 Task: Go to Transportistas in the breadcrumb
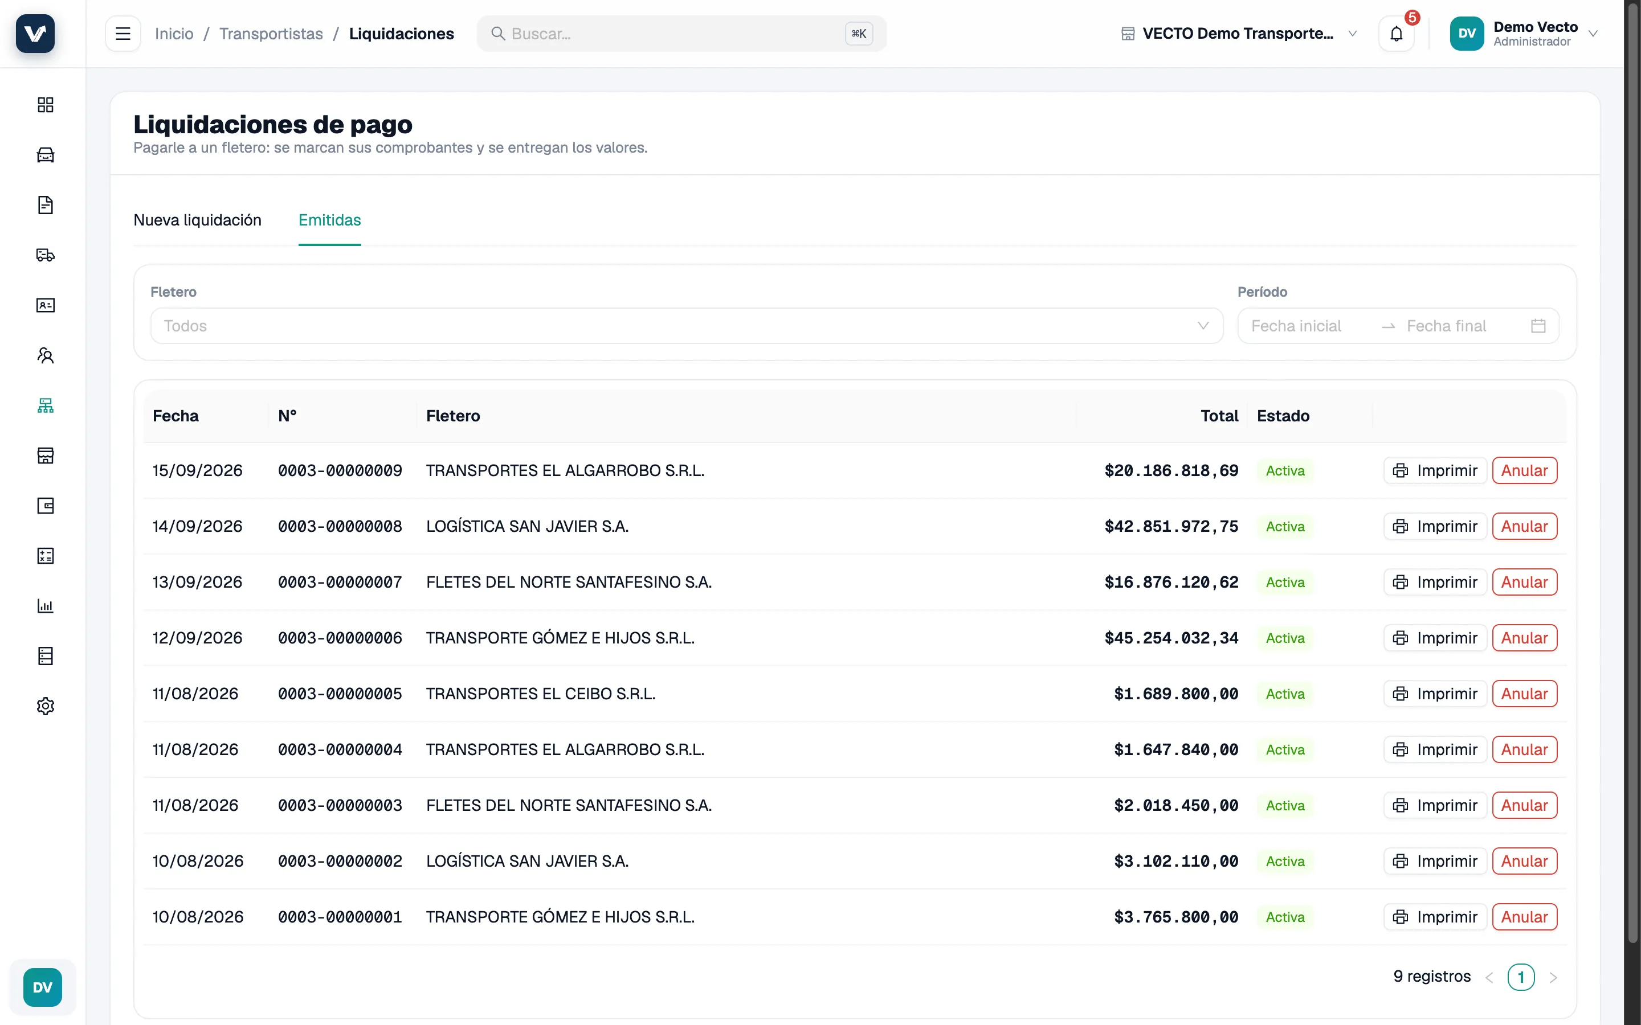point(271,33)
